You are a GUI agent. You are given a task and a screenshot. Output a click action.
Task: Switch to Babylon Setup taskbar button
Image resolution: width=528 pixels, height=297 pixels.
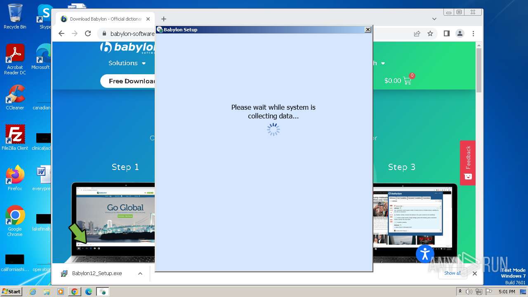tap(102, 292)
